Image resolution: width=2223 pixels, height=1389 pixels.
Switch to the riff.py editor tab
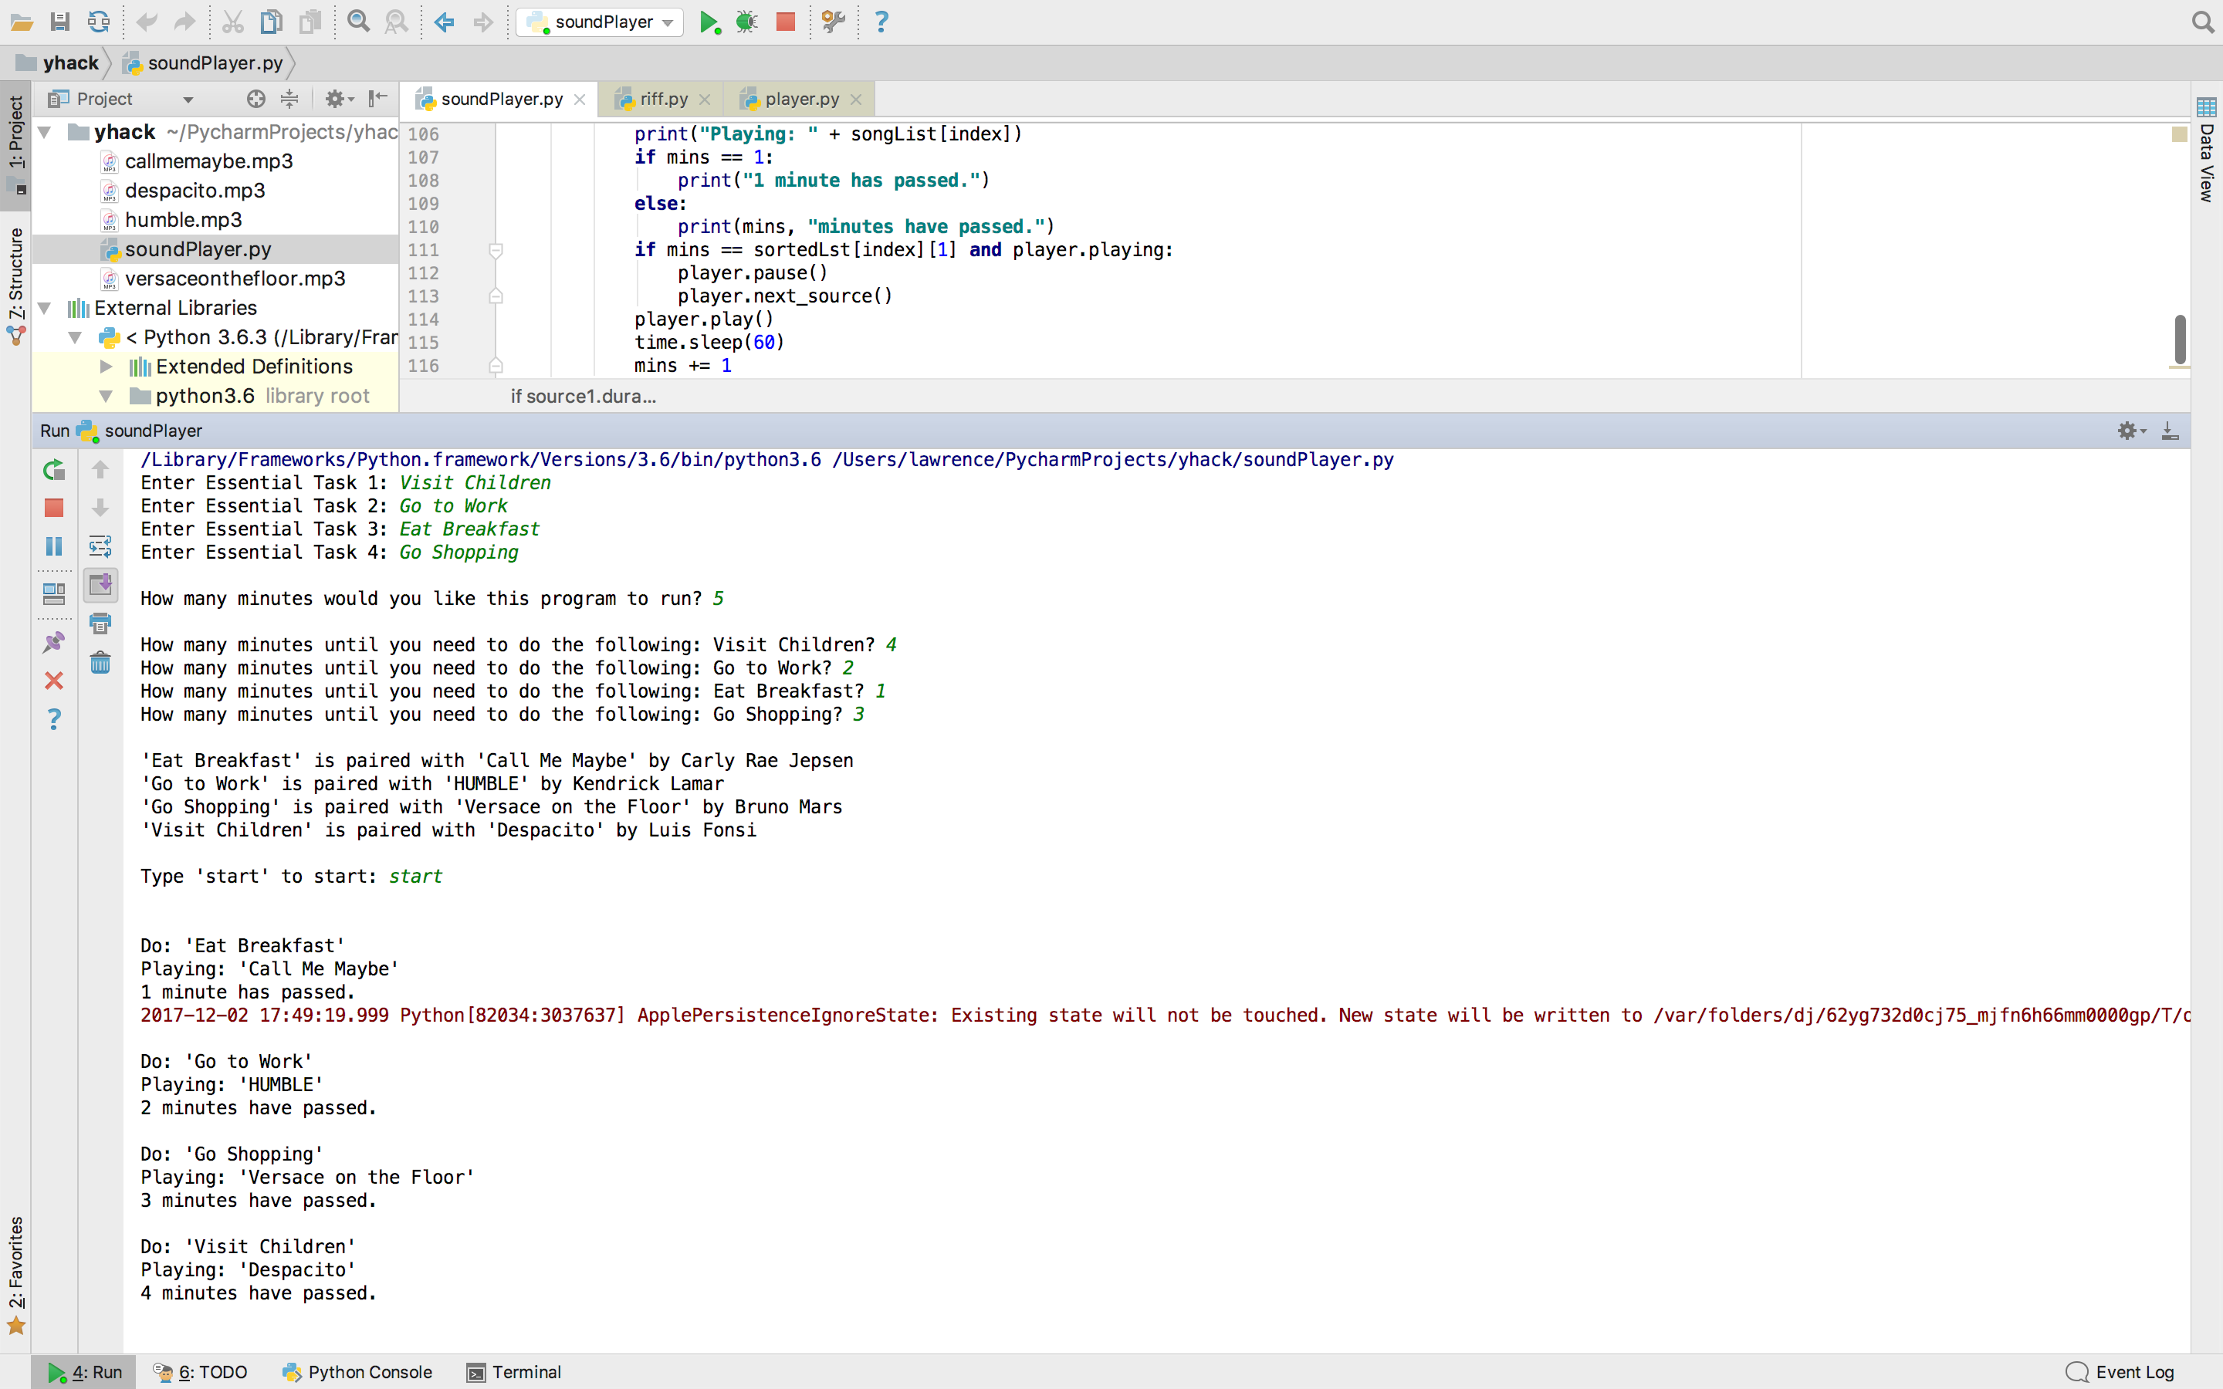[x=661, y=100]
